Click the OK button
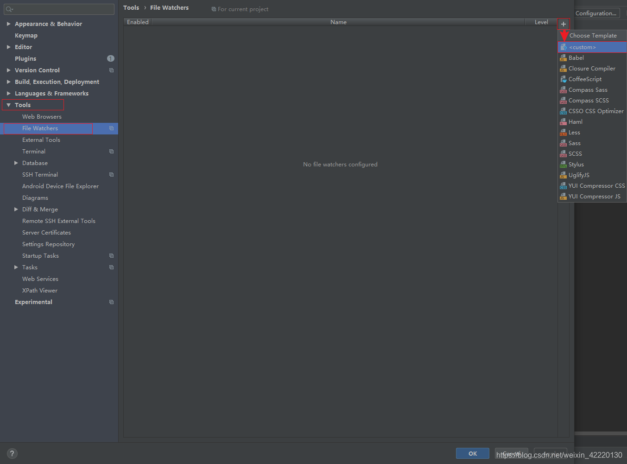627x464 pixels. coord(473,454)
